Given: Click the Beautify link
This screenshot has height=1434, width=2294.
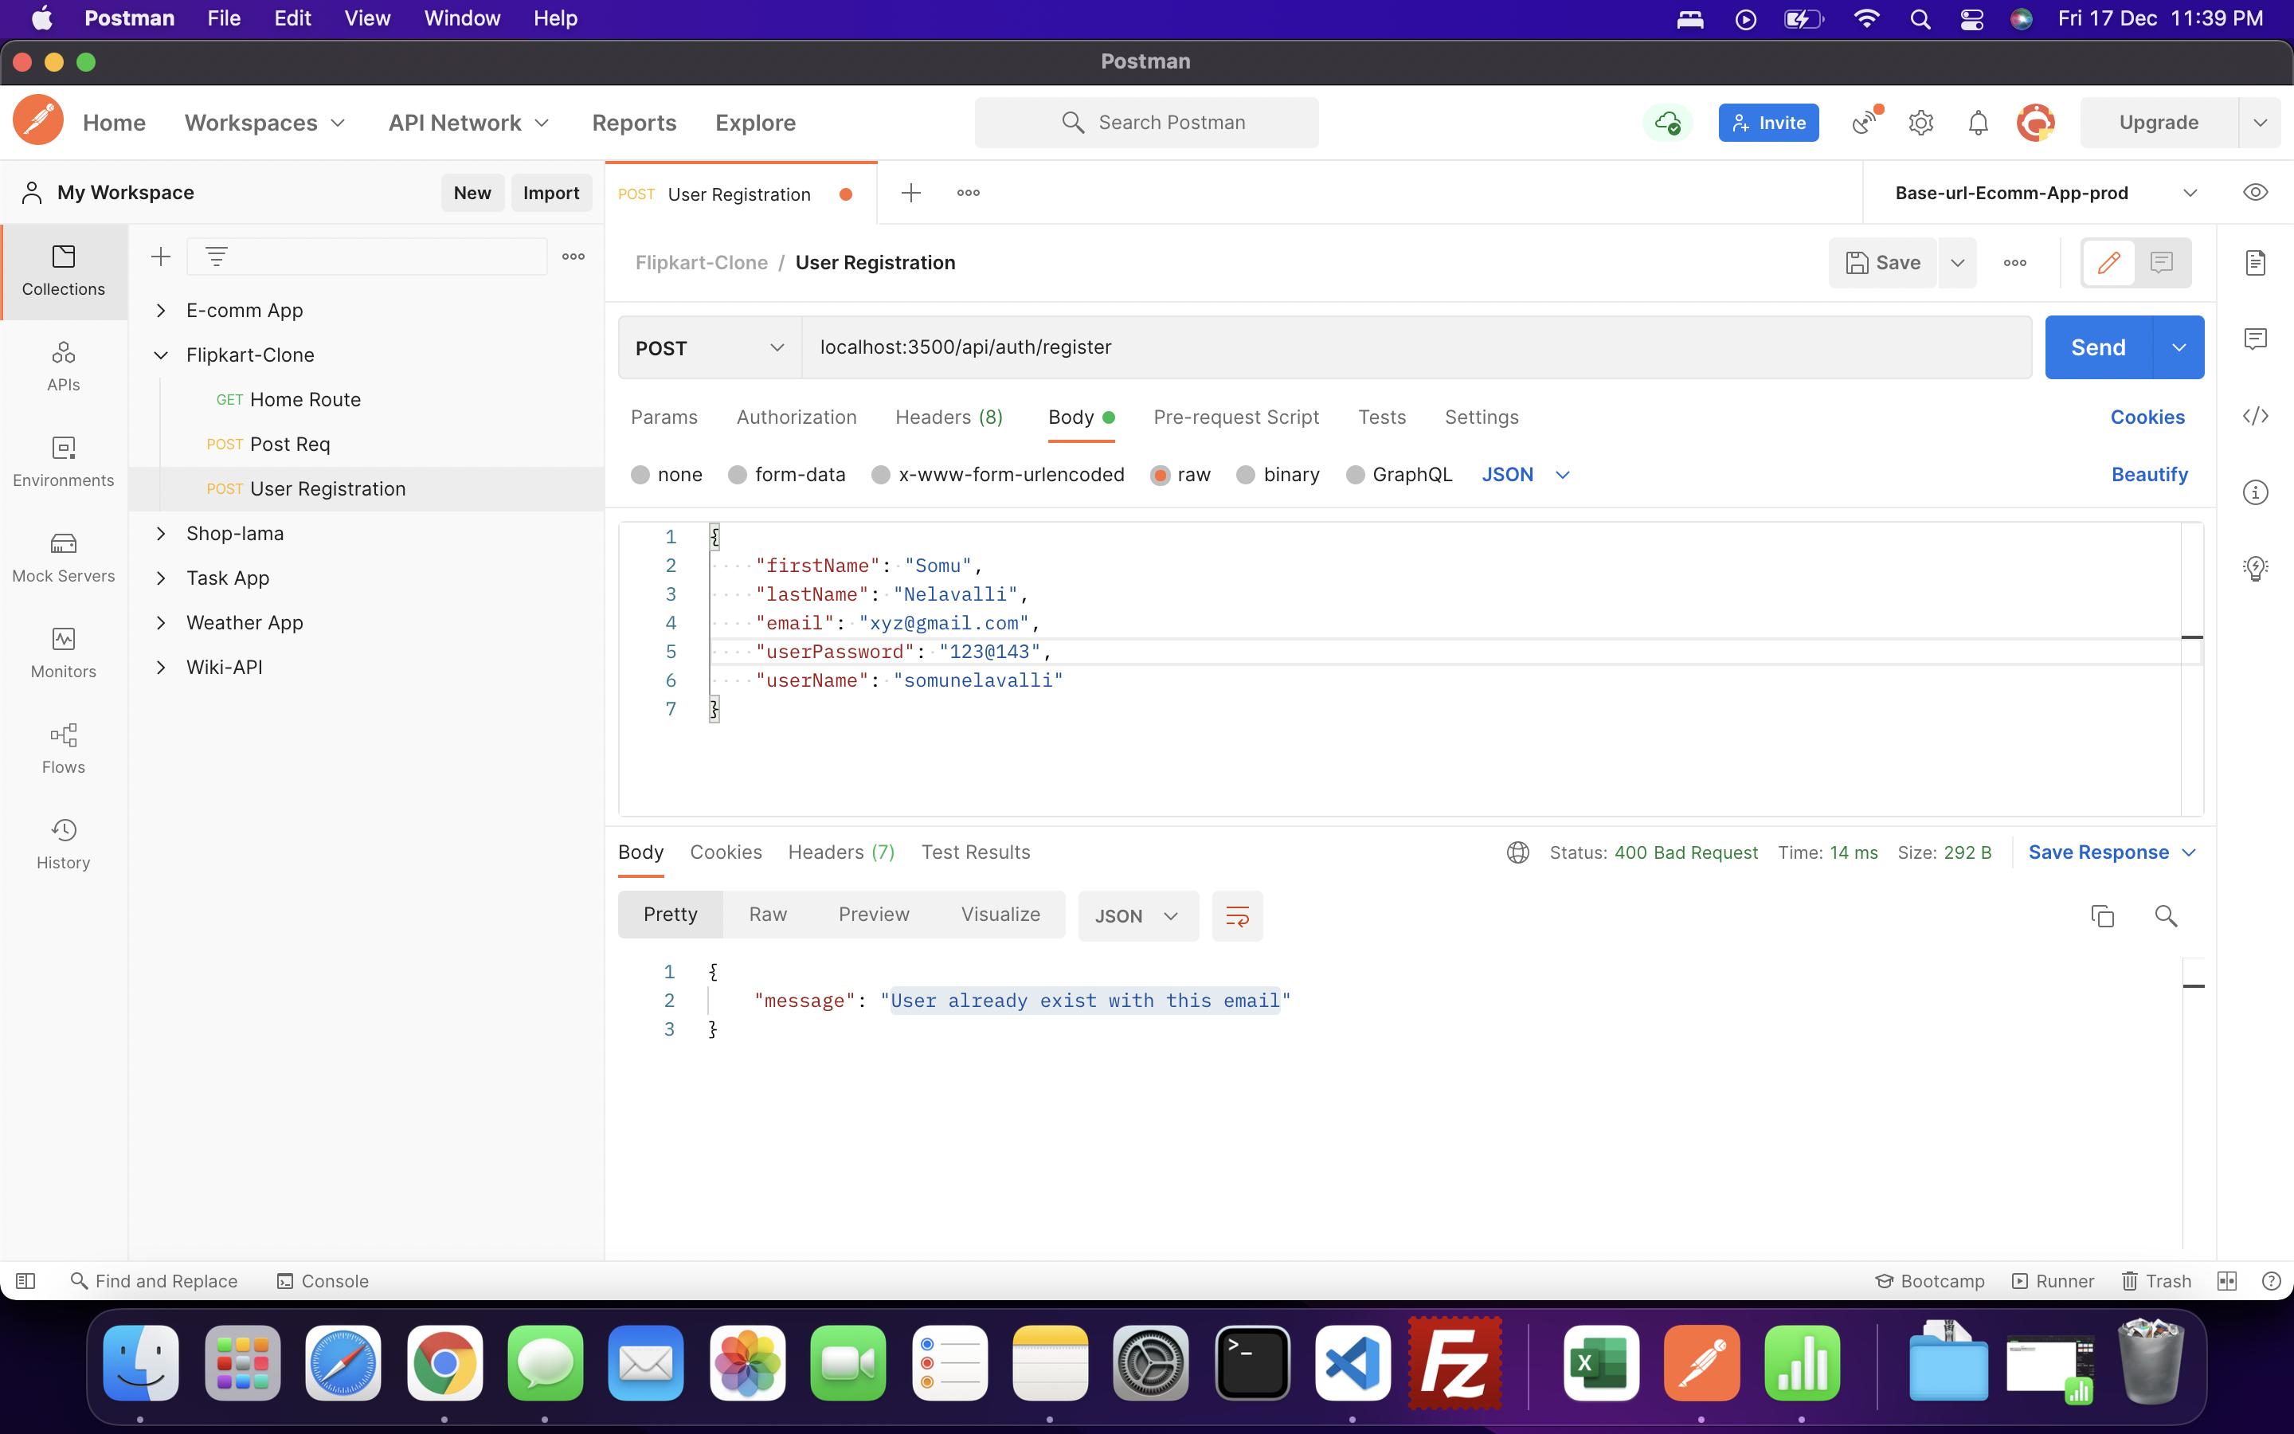Looking at the screenshot, I should click(x=2148, y=475).
